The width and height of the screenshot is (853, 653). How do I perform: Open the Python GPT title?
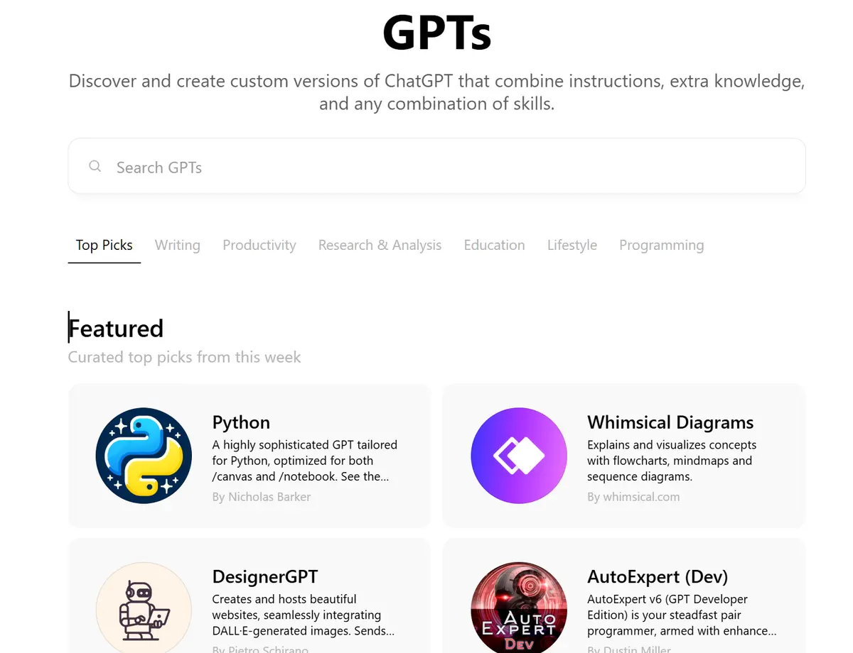(241, 422)
